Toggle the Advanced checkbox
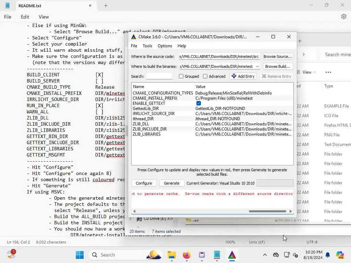Screen dimensions: 351x263 (x=205, y=76)
